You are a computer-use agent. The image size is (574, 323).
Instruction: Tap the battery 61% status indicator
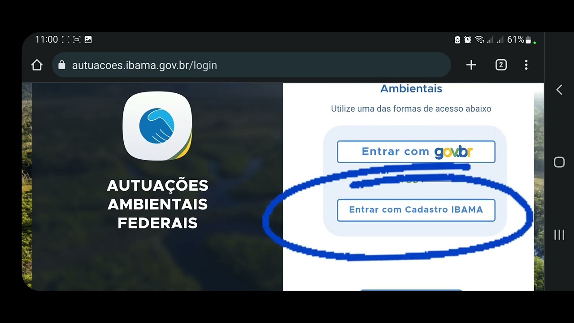pos(519,39)
